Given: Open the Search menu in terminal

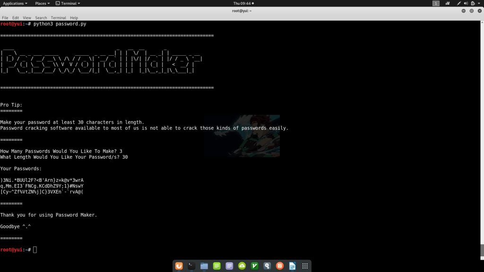Looking at the screenshot, I should 41,17.
